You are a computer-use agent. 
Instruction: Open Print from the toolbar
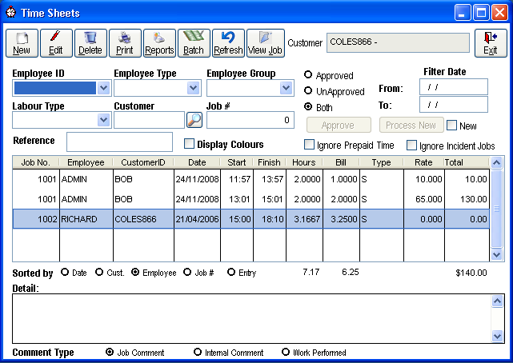[124, 42]
